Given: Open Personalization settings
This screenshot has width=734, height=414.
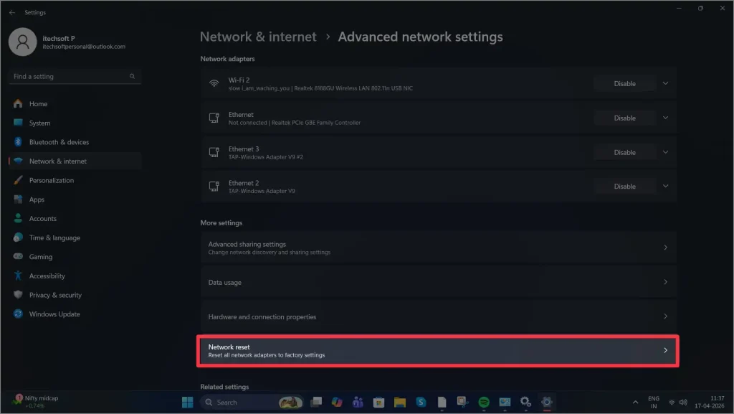Looking at the screenshot, I should [x=75, y=180].
